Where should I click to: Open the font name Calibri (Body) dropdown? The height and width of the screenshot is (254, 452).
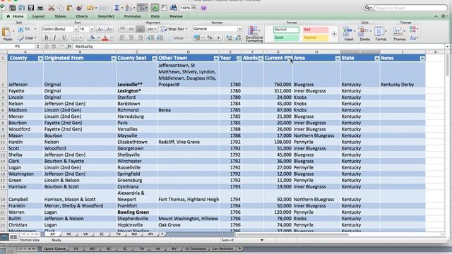pyautogui.click(x=76, y=29)
